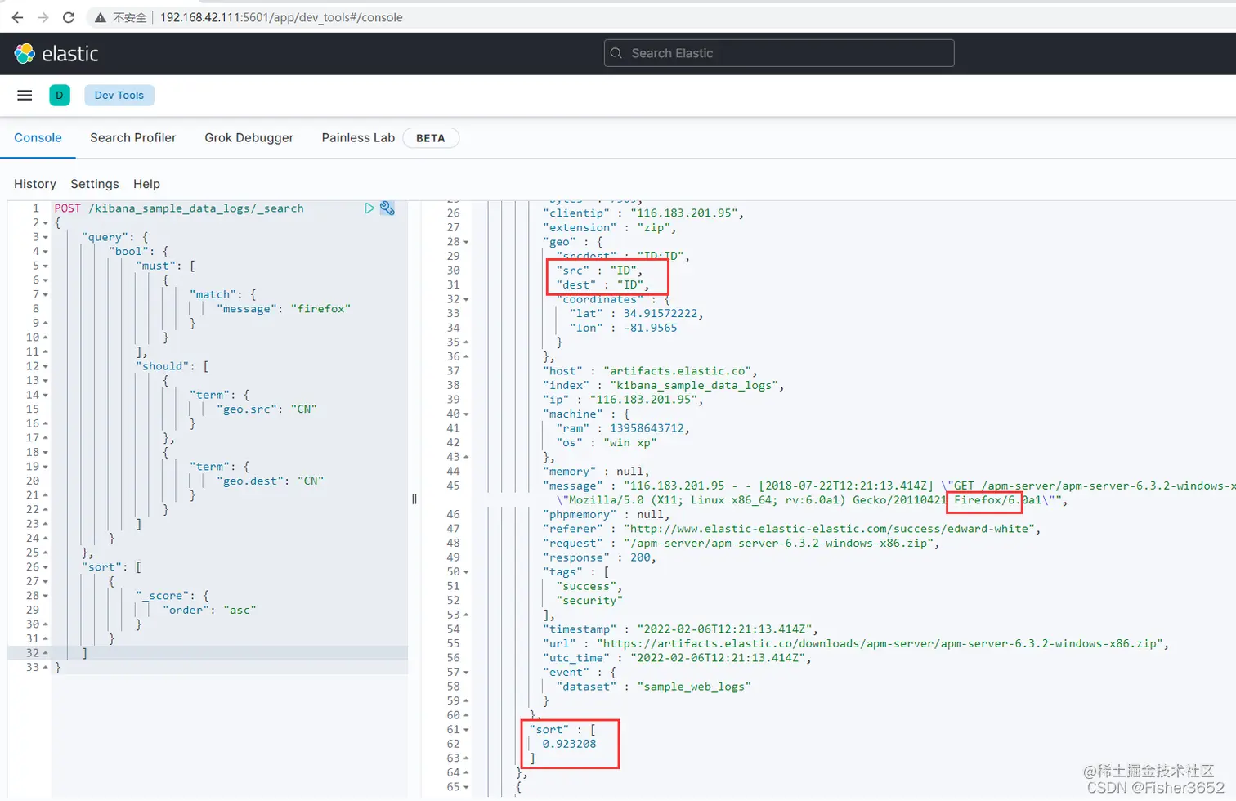The image size is (1236, 801).
Task: Click the "os" : "win xp" line
Action: pyautogui.click(x=606, y=443)
